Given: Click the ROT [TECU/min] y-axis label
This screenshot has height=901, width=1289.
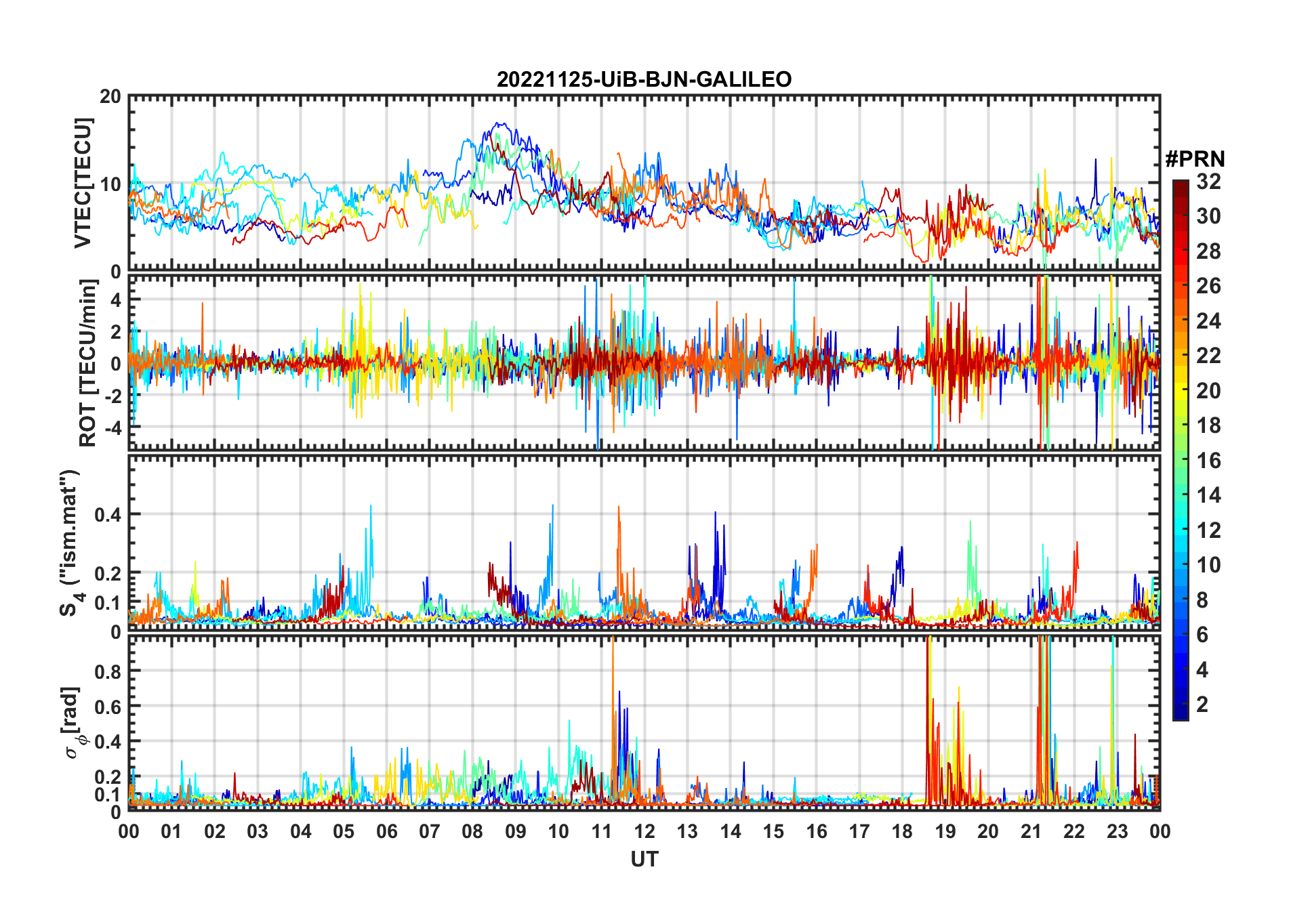Looking at the screenshot, I should (88, 362).
